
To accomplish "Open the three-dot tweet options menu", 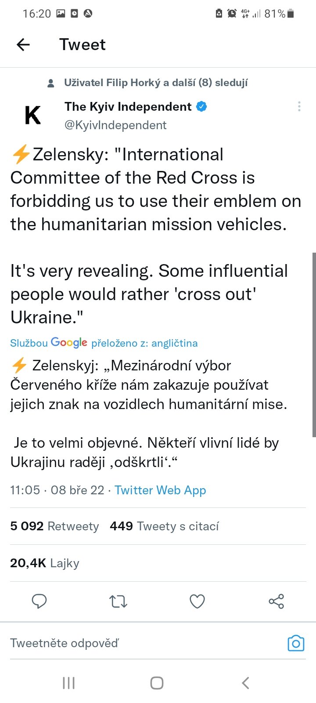I will [299, 106].
